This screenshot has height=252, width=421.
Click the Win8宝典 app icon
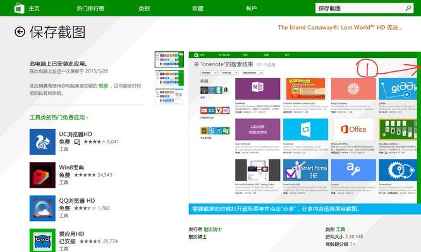tap(42, 175)
